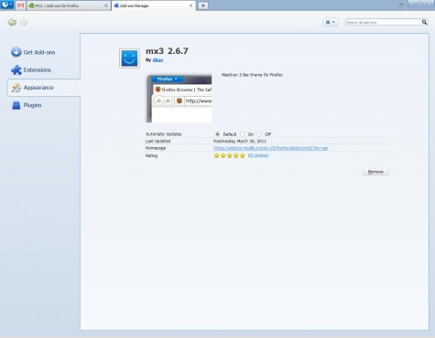Viewport: 435px width, 338px height.
Task: Click the Last Updated date value
Action: 240,141
